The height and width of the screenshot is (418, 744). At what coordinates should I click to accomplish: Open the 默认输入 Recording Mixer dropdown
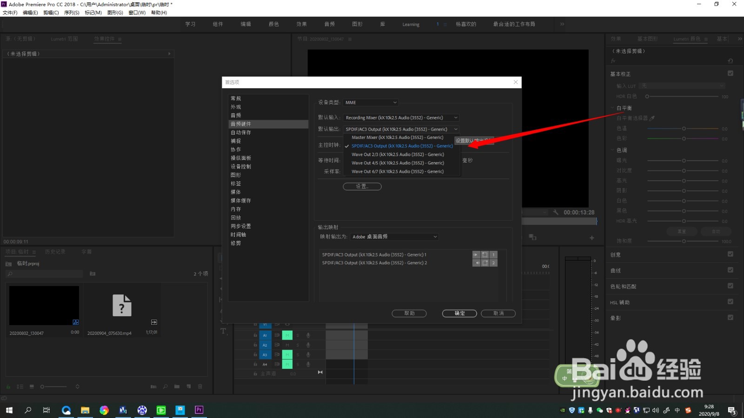[402, 118]
